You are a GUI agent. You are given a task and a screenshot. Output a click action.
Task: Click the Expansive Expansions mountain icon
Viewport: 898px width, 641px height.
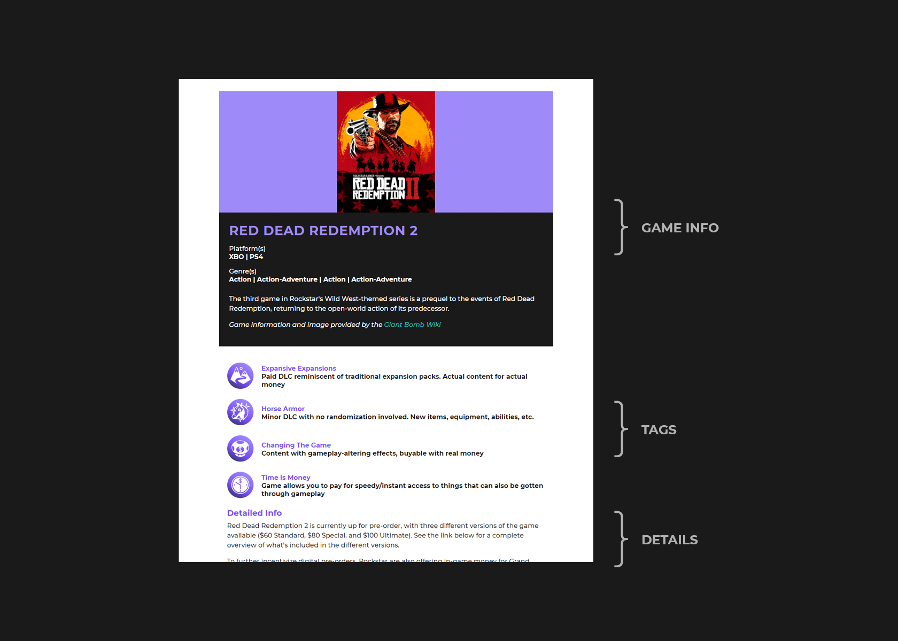[241, 376]
